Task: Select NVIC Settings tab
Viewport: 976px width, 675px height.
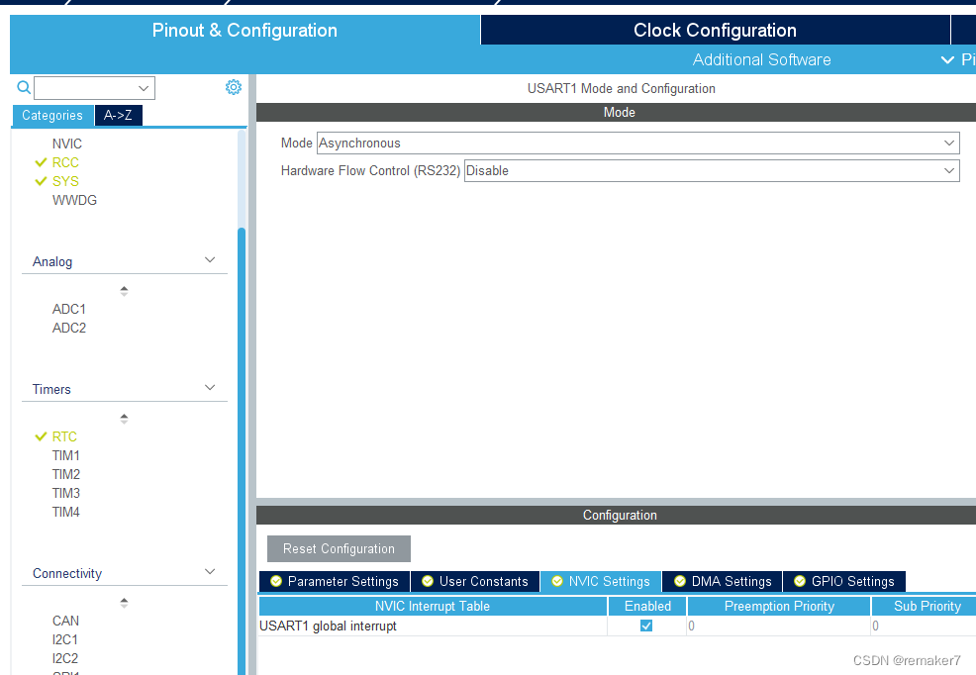Action: pos(601,581)
